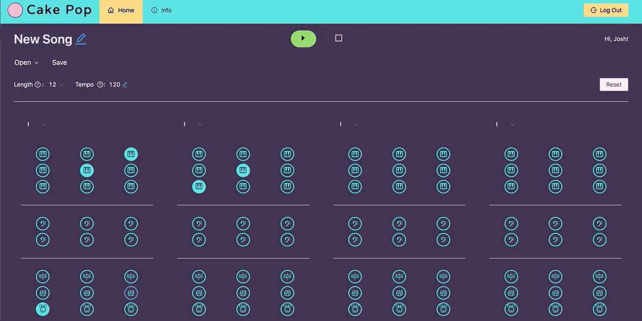
Task: Click the Log Out button
Action: click(606, 10)
